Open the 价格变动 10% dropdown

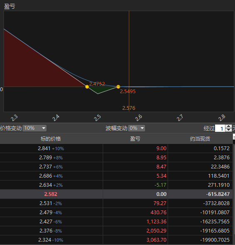tap(35, 128)
